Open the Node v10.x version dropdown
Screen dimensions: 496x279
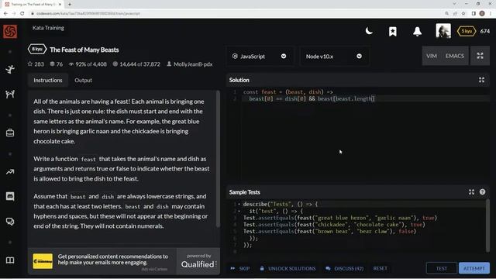334,57
